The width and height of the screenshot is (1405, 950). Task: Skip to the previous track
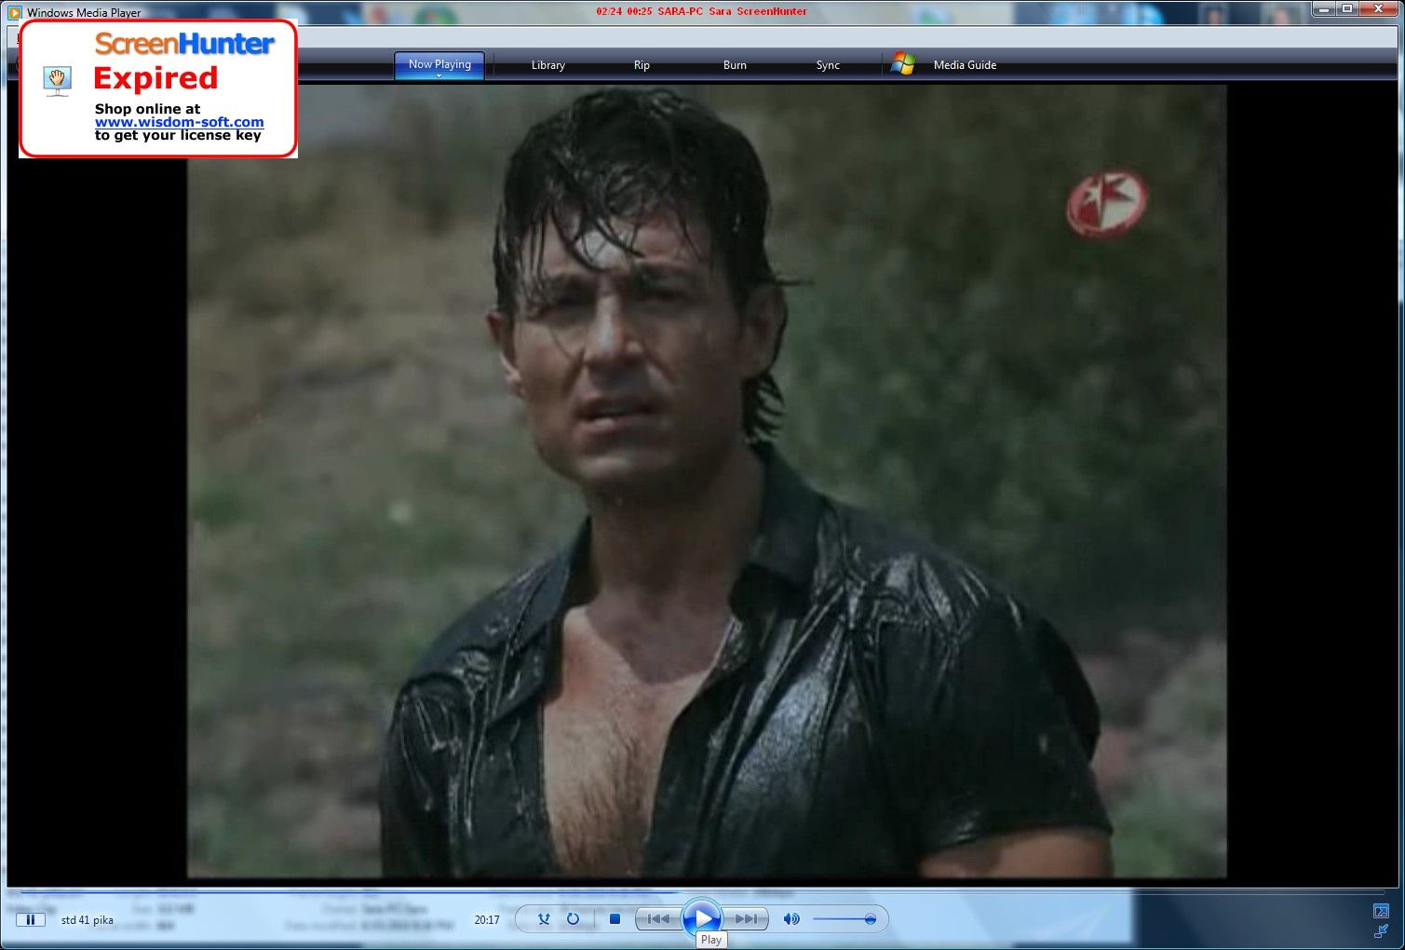pos(658,919)
